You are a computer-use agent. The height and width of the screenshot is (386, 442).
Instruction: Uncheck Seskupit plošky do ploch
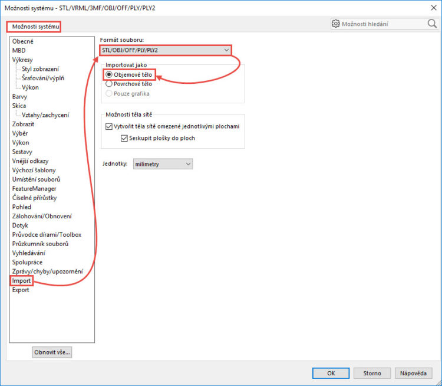[x=124, y=138]
